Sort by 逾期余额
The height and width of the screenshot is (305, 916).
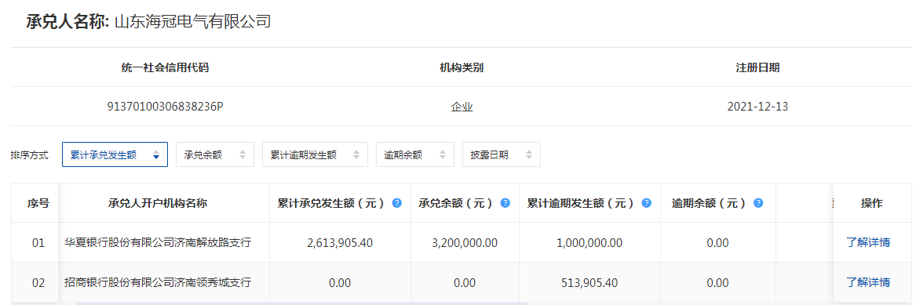point(414,154)
